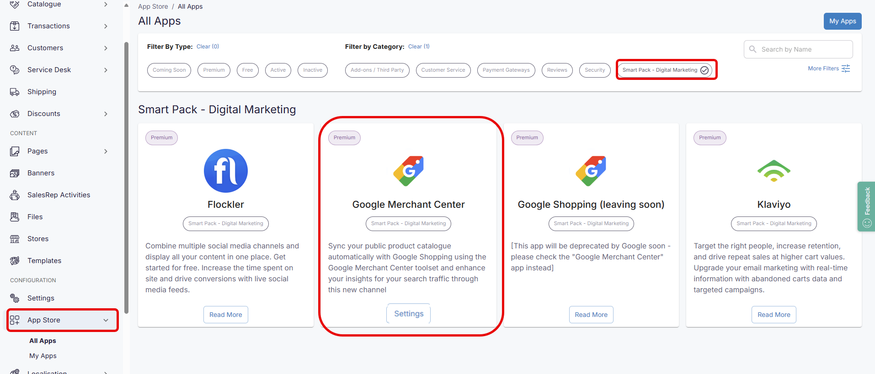Open Google Merchant Center Settings button
Image resolution: width=875 pixels, height=374 pixels.
(409, 314)
